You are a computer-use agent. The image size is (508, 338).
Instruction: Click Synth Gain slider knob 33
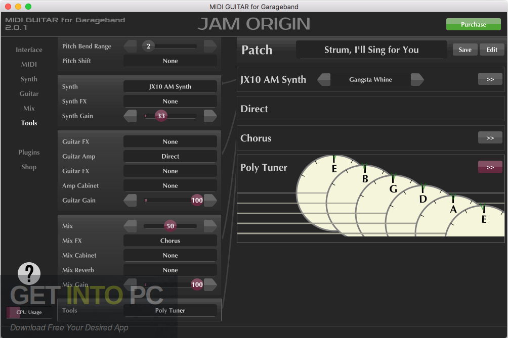(x=161, y=116)
